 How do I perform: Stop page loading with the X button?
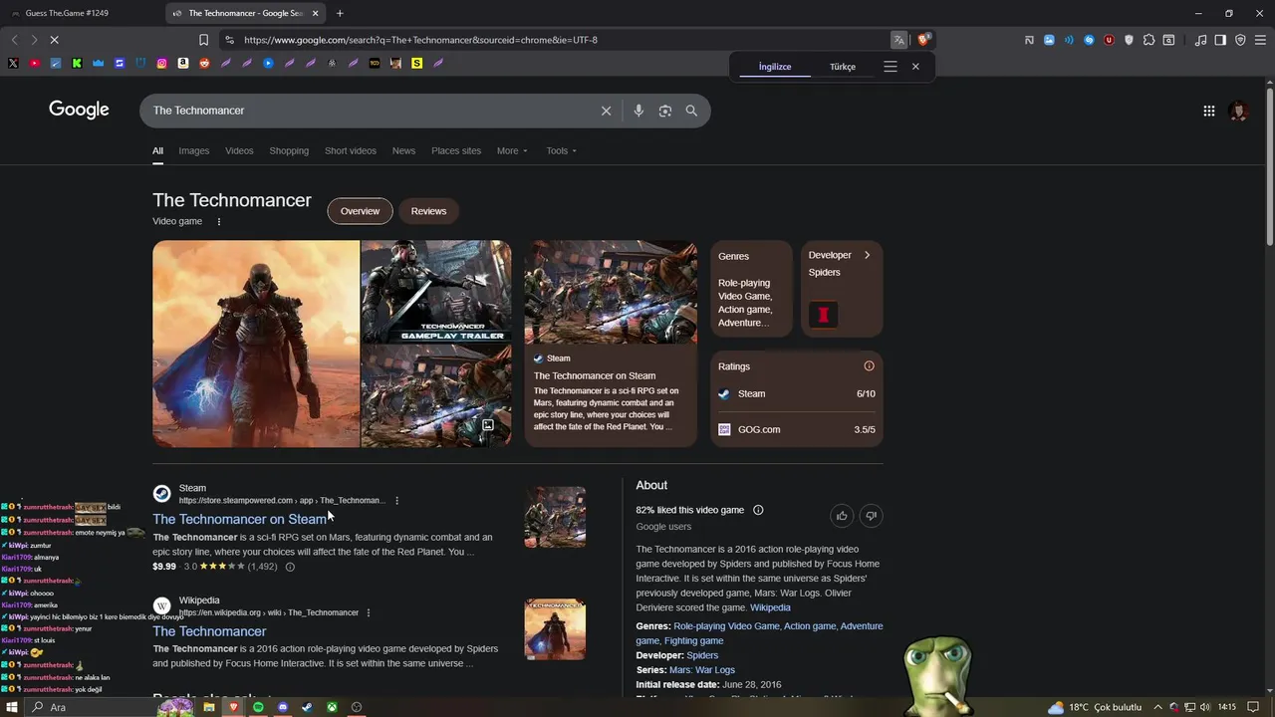[54, 40]
